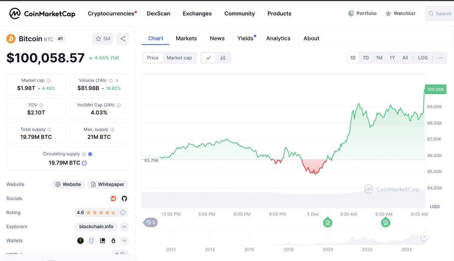The width and height of the screenshot is (454, 261).
Task: Grab the chart range navigator handle
Action: click(x=424, y=237)
